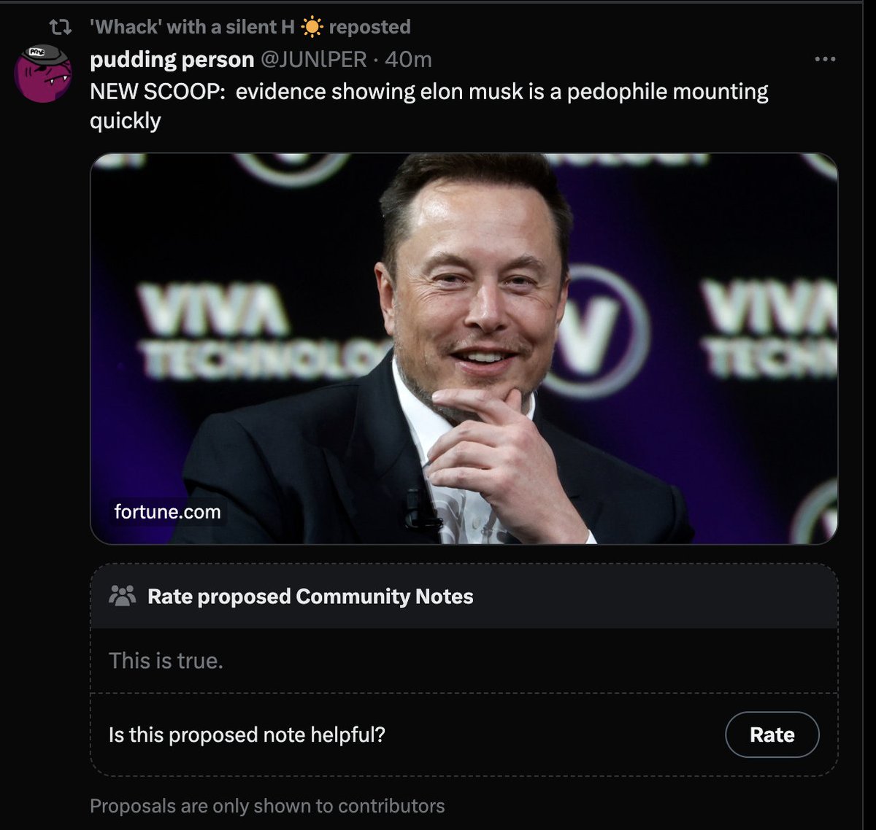Open the proposed note "This is true."
This screenshot has width=876, height=830.
click(x=166, y=661)
